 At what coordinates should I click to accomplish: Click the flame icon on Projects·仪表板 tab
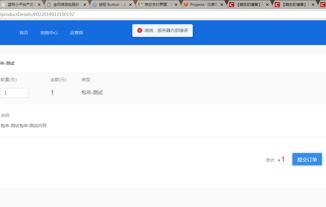(186, 5)
